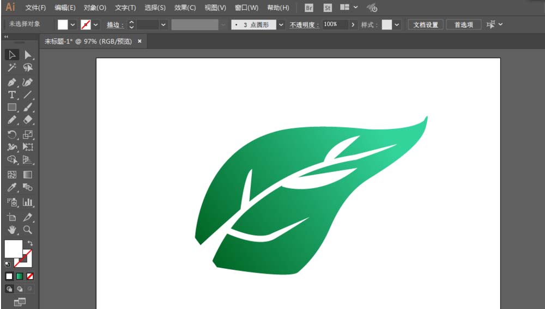The height and width of the screenshot is (309, 545).
Task: Click the 文档设置 button
Action: pyautogui.click(x=425, y=25)
